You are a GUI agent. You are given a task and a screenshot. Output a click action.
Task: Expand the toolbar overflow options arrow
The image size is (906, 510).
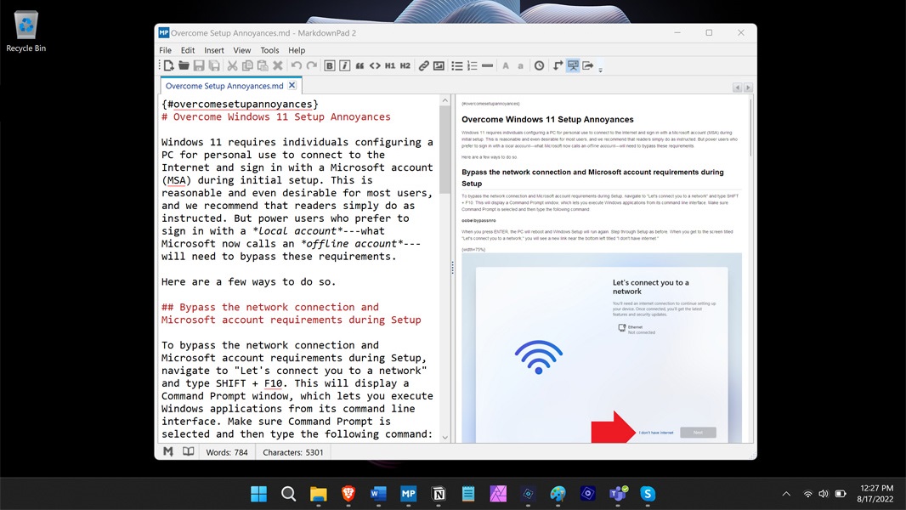click(x=600, y=69)
